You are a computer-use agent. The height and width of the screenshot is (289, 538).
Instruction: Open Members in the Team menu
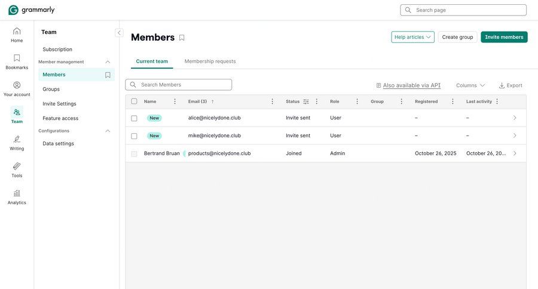77,75
